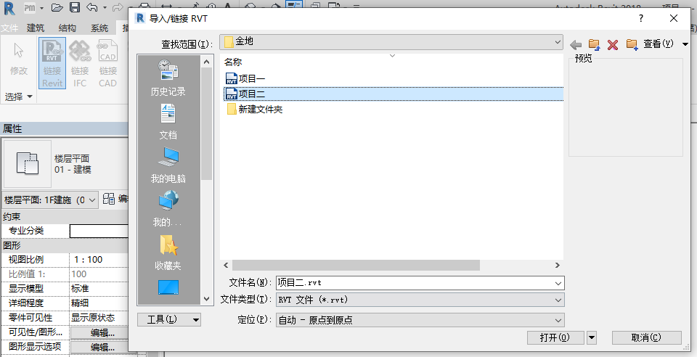This screenshot has height=357, width=697.
Task: Open the 文件类型 RVT 文件 dropdown
Action: click(420, 300)
